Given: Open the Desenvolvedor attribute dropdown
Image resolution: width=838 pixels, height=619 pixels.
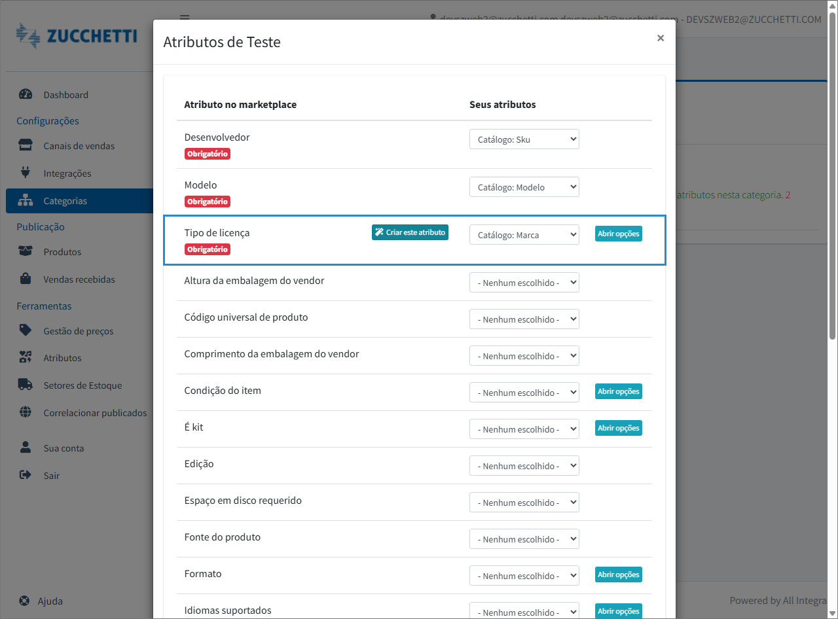Looking at the screenshot, I should [x=524, y=139].
